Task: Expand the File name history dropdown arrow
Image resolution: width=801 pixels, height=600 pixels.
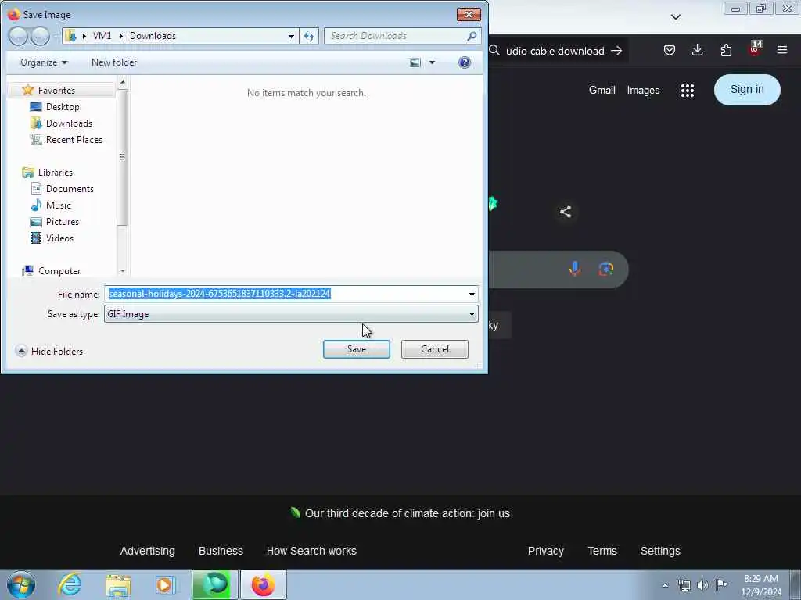Action: point(472,294)
